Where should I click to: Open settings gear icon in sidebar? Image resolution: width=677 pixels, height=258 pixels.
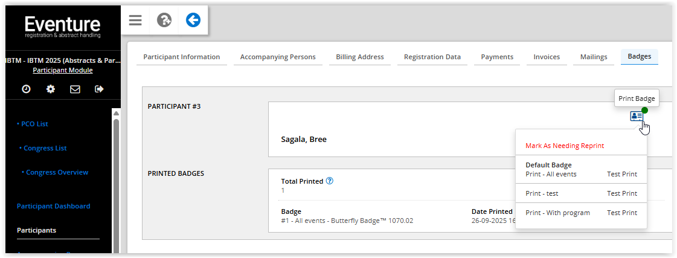(51, 89)
